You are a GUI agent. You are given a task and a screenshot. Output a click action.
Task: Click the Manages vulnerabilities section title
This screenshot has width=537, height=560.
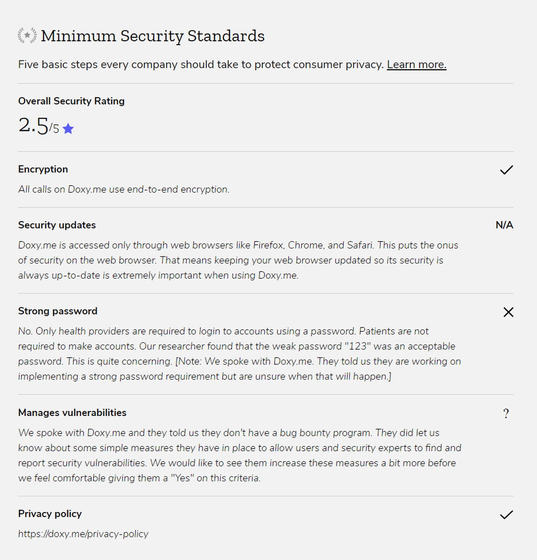[72, 412]
